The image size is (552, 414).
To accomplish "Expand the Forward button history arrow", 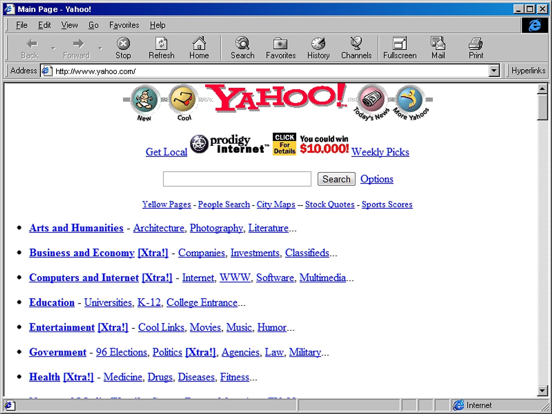I will 100,48.
